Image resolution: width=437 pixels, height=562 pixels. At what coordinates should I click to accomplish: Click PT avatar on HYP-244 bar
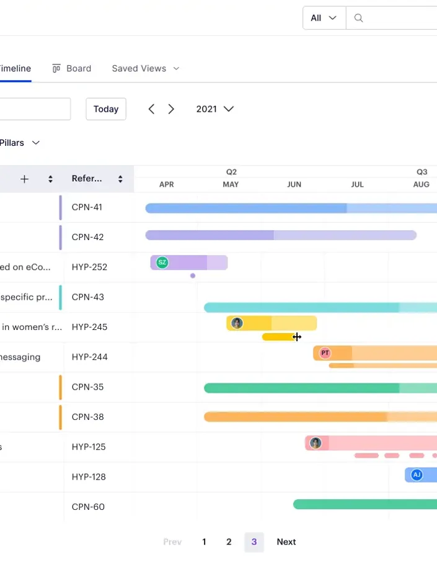point(325,353)
